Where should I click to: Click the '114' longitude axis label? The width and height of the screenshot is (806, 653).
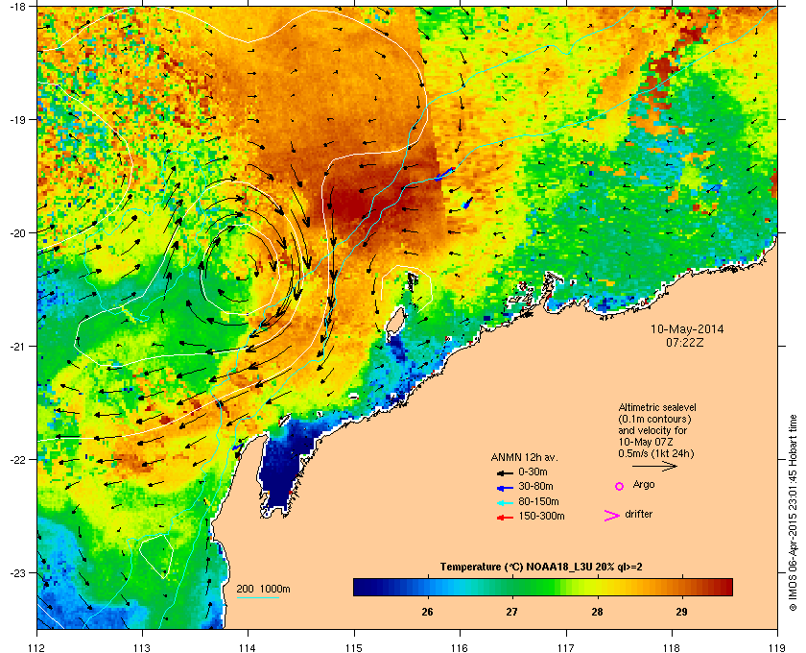pyautogui.click(x=248, y=647)
